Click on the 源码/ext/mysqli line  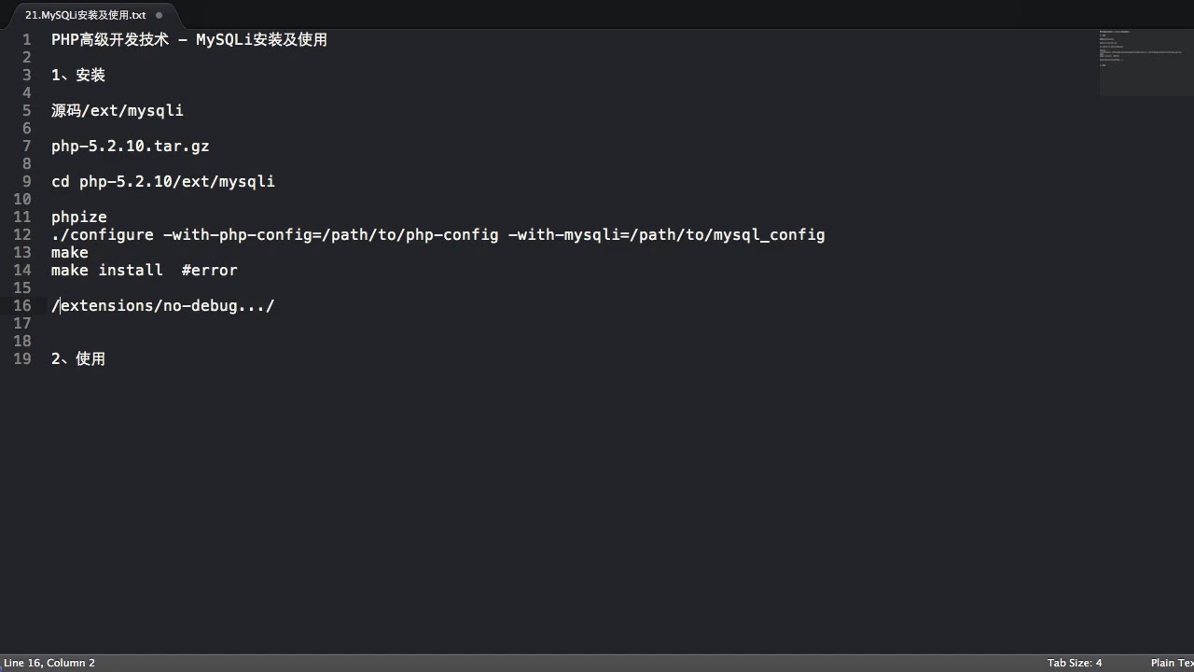pyautogui.click(x=118, y=110)
